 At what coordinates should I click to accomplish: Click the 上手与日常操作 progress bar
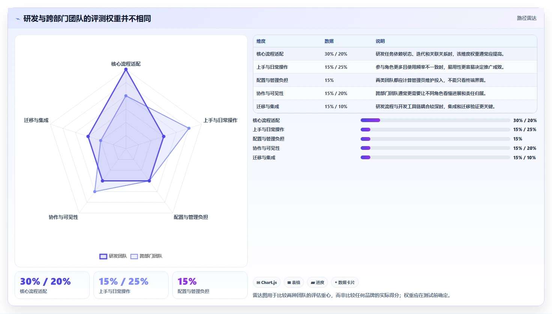[435, 130]
